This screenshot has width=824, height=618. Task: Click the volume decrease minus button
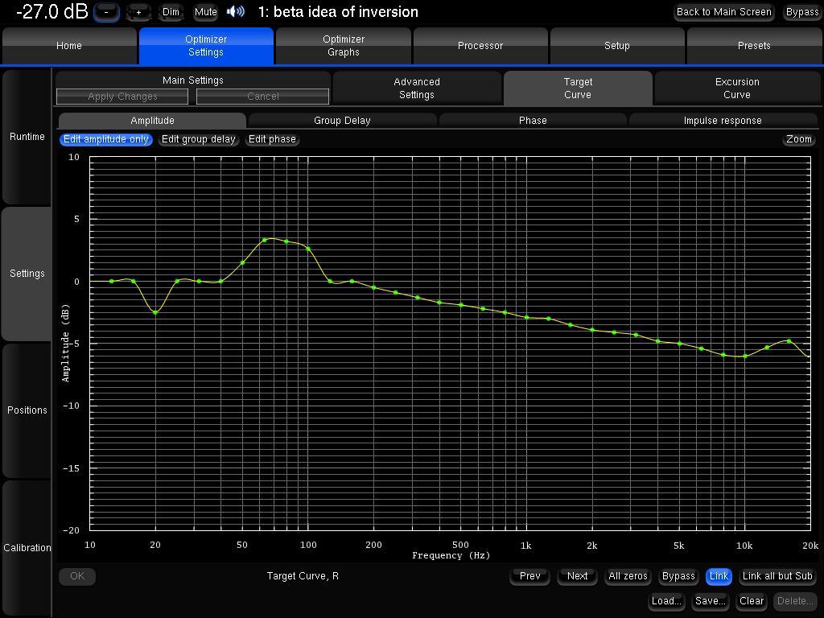106,12
